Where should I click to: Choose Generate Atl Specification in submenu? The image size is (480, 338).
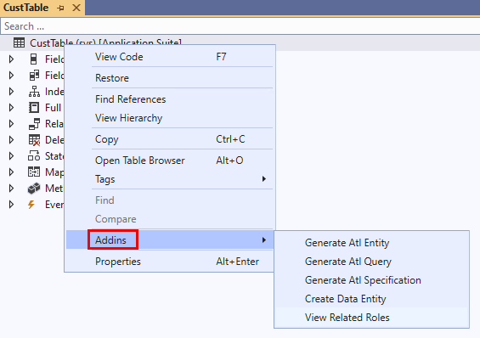(371, 280)
